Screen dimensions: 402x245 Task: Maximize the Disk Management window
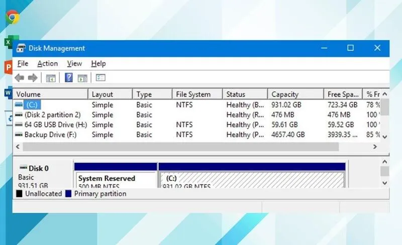tap(350, 48)
